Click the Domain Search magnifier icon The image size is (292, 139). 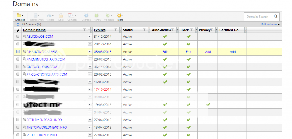coord(276,17)
